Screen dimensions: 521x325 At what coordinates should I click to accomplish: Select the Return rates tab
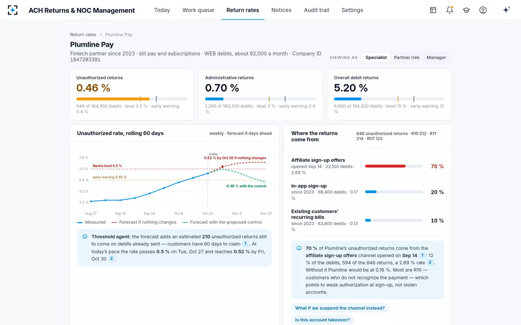[x=243, y=10]
